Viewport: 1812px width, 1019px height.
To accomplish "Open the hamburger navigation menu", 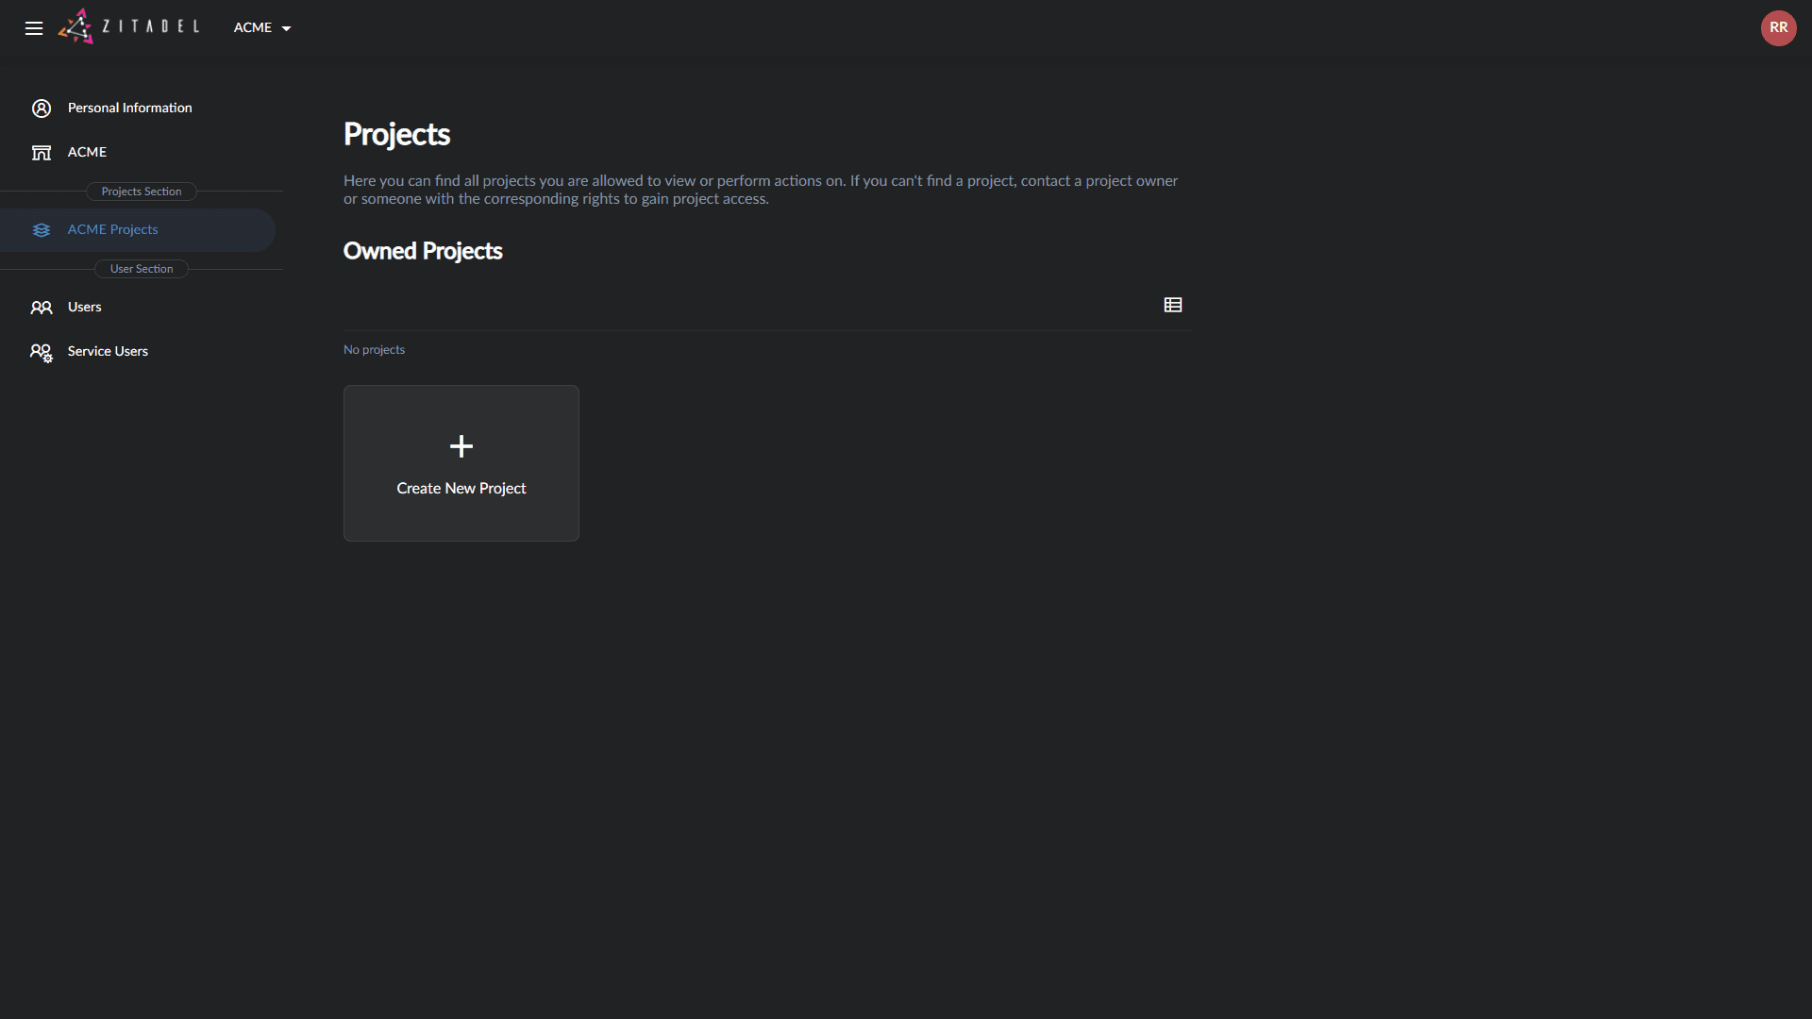I will point(34,28).
